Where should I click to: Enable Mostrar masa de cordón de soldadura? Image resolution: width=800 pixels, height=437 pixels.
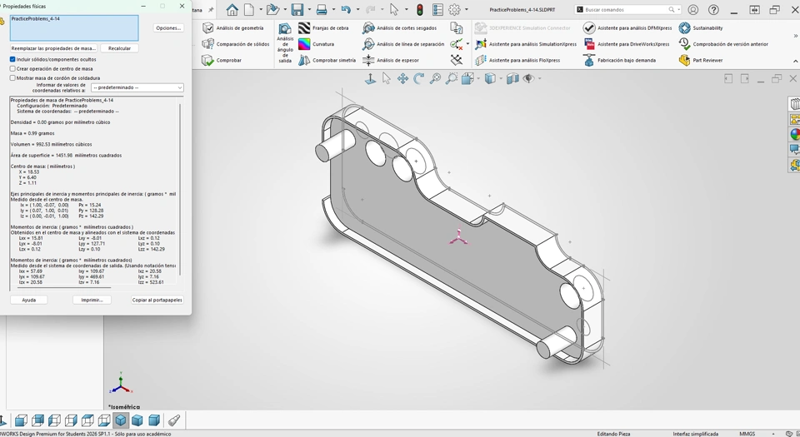pos(12,78)
